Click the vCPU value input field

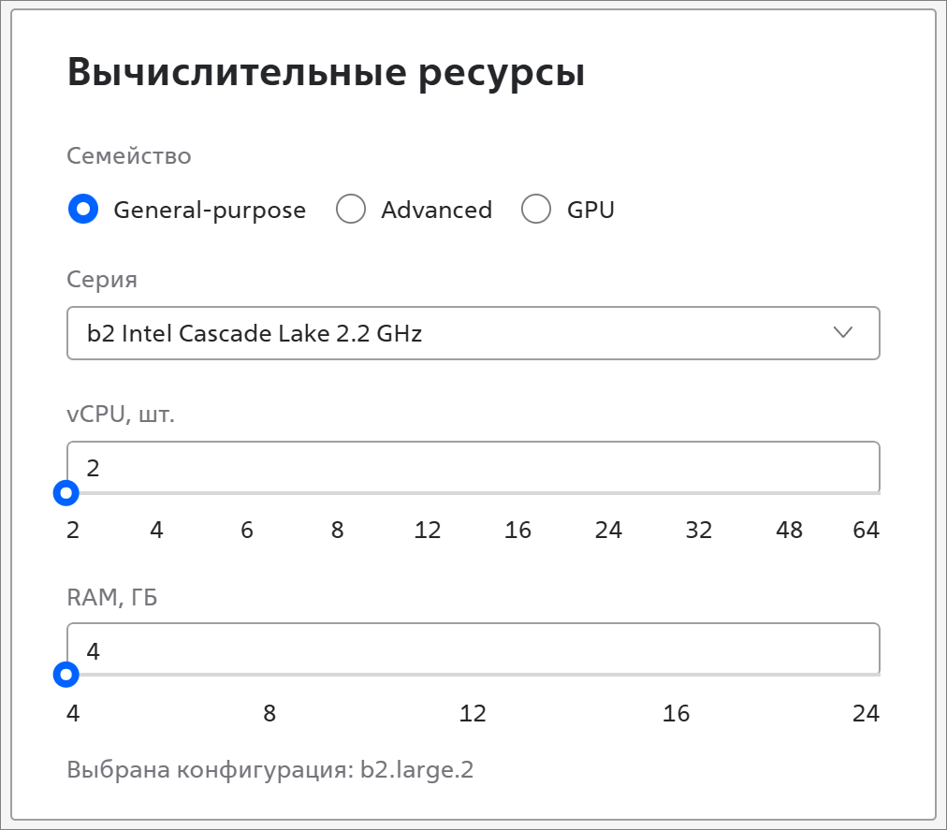[x=473, y=467]
